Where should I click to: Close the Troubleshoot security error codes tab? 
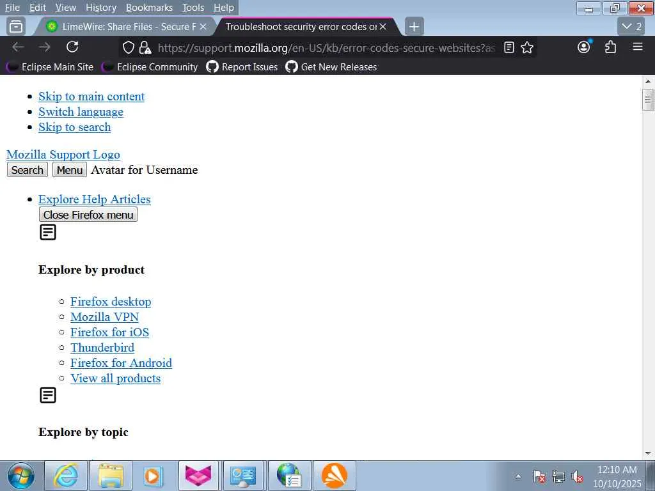383,27
